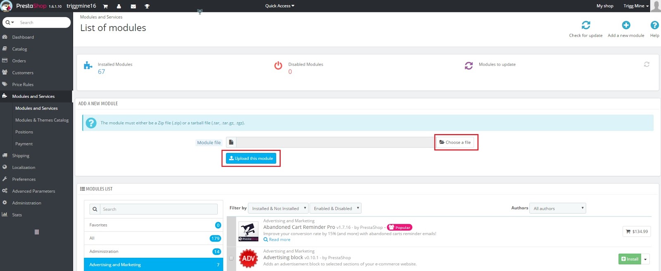Select the Administration module category
Viewport: 661px width, 271px height.
pos(154,252)
